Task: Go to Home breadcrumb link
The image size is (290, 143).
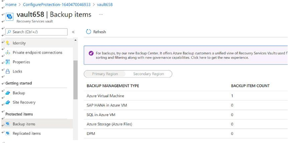Action: point(11,5)
